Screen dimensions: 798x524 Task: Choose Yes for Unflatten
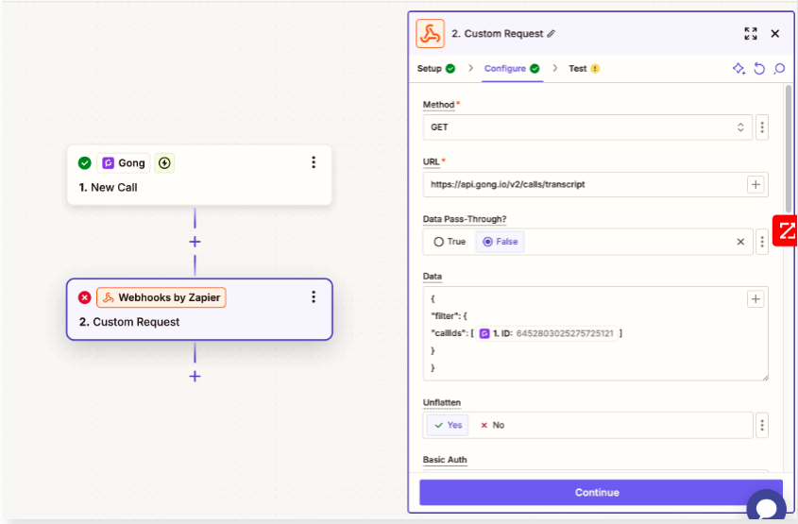point(448,425)
